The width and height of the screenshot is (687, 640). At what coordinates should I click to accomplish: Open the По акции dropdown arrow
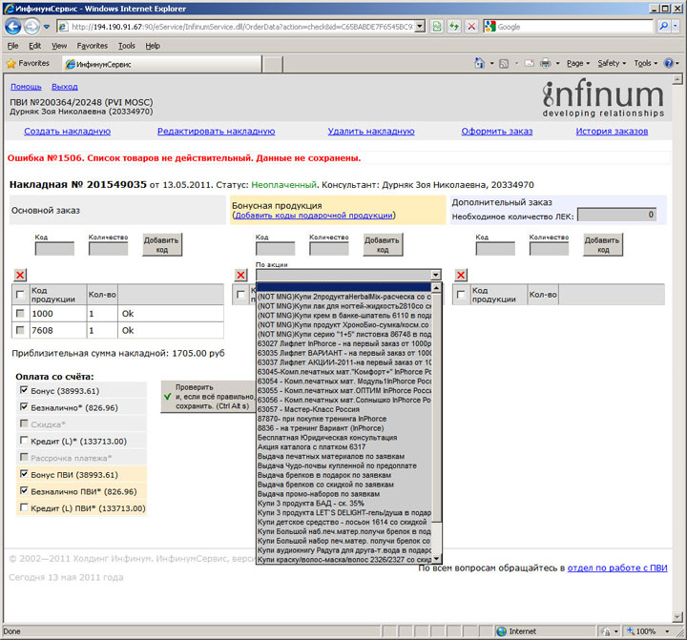click(x=435, y=275)
